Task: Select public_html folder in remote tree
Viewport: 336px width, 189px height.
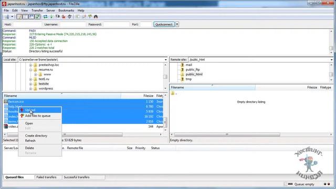Action: (194, 75)
